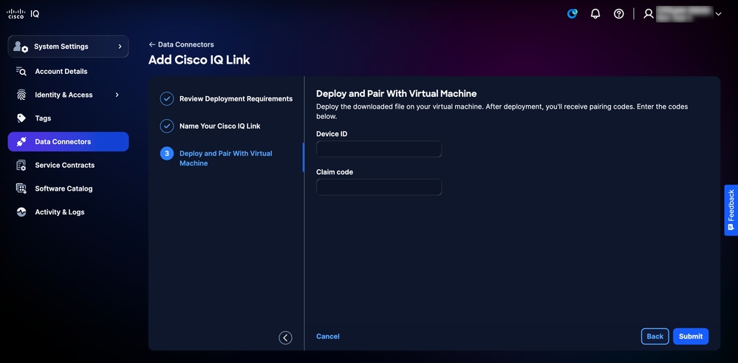Click the Tags label icon
Screen dimensions: 738x363
(21, 118)
